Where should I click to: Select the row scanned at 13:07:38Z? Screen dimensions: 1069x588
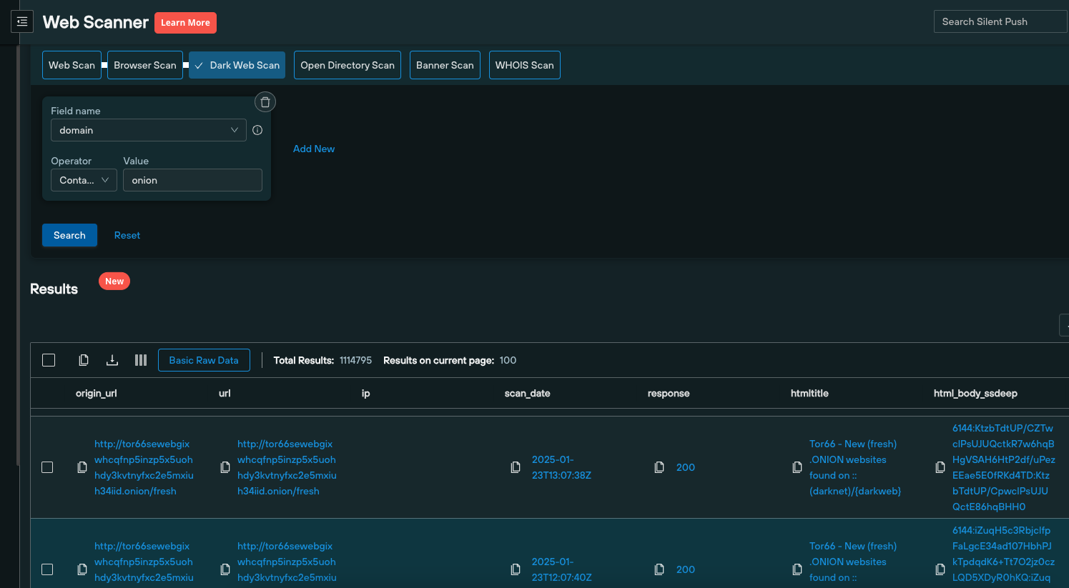47,467
